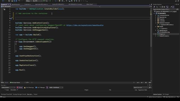Click the Solution Explorer search magnifier icon
180x101 pixels.
[177, 9]
